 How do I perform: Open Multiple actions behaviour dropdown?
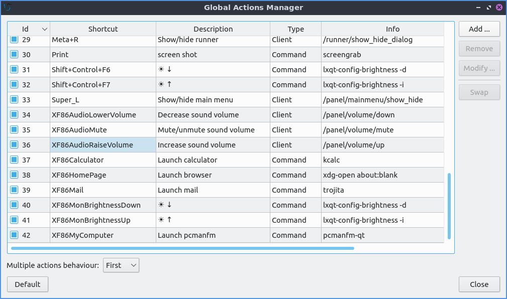pos(121,265)
